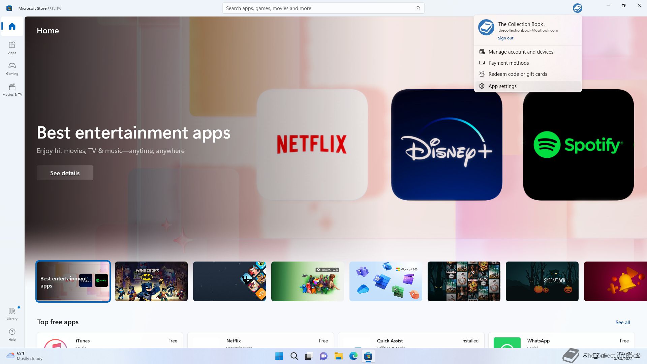Image resolution: width=647 pixels, height=364 pixels.
Task: Click the WhatsApp app icon
Action: pyautogui.click(x=507, y=342)
